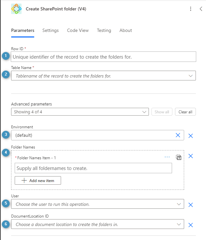Click the Show all button
The image size is (206, 240).
[x=162, y=112]
